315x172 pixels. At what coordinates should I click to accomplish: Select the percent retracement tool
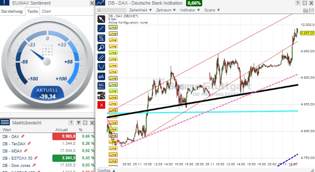click(x=101, y=38)
